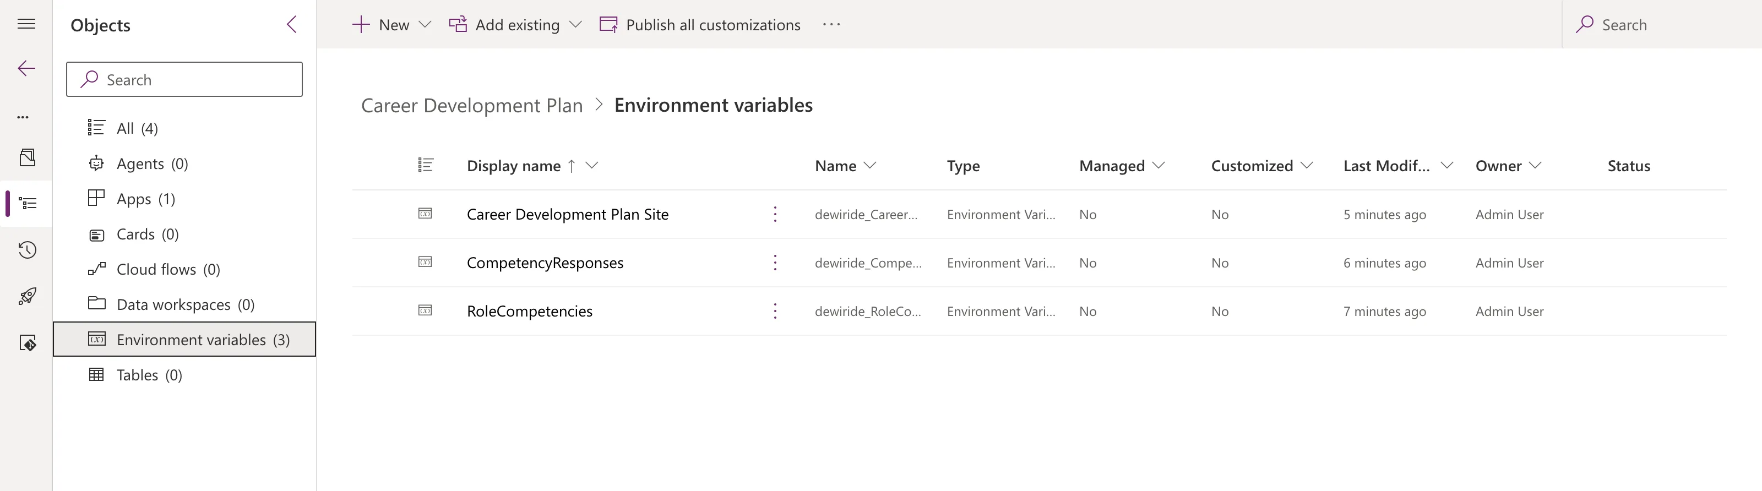Select Environment variables (3) tree item
Screen dimensions: 1762x491
coord(184,339)
